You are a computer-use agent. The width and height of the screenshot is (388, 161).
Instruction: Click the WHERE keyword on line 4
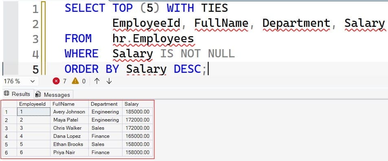tap(81, 54)
